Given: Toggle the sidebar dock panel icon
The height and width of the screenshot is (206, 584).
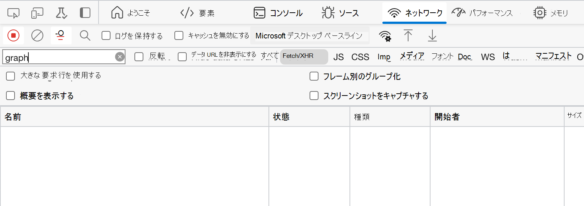Looking at the screenshot, I should point(85,13).
